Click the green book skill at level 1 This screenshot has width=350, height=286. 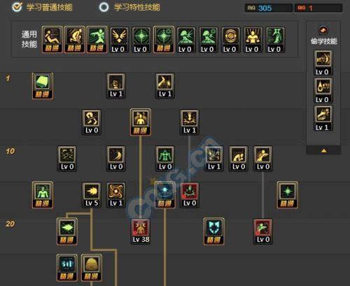click(x=43, y=86)
